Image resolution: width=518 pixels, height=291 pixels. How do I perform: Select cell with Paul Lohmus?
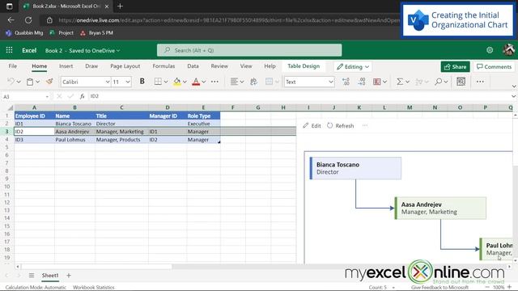[74, 140]
